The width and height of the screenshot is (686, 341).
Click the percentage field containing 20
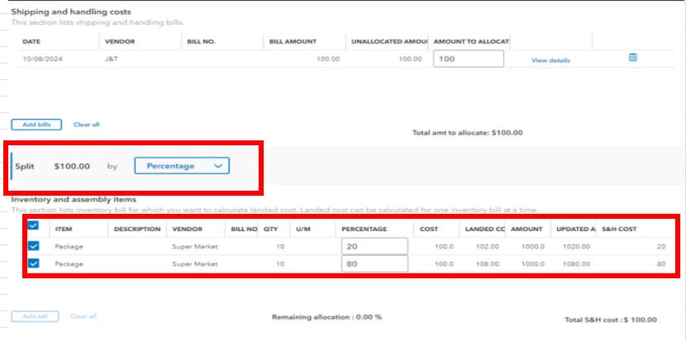coord(374,247)
